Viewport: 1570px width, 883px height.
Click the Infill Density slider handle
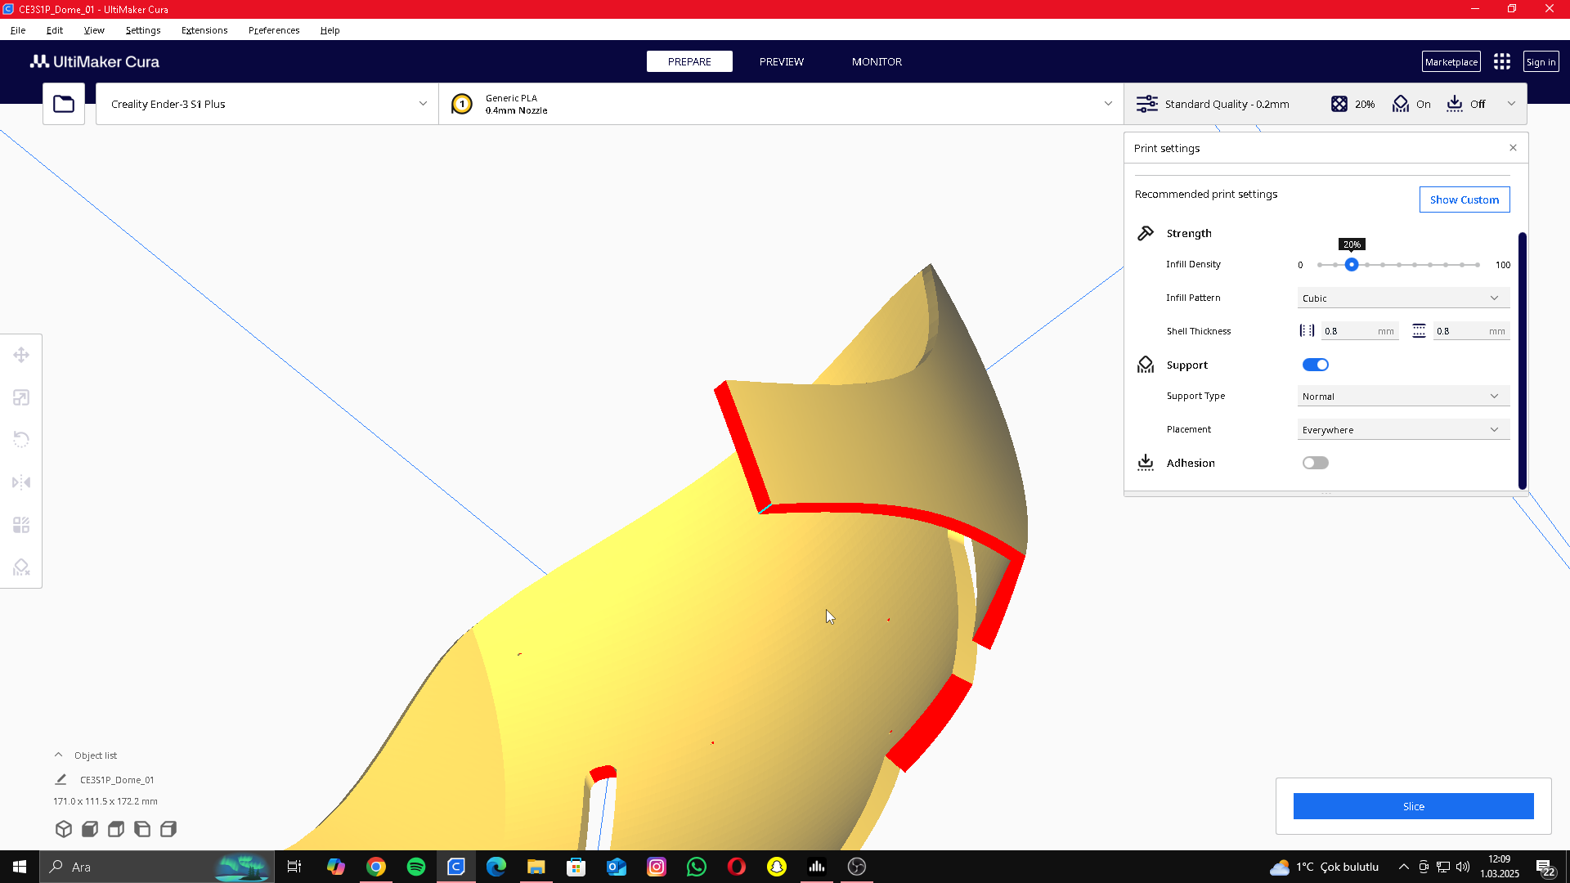coord(1352,265)
